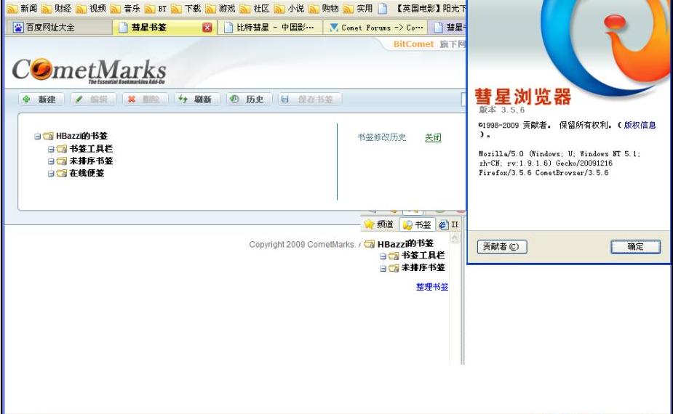
Task: Click the 书签修改历史 heading text
Action: coord(381,137)
